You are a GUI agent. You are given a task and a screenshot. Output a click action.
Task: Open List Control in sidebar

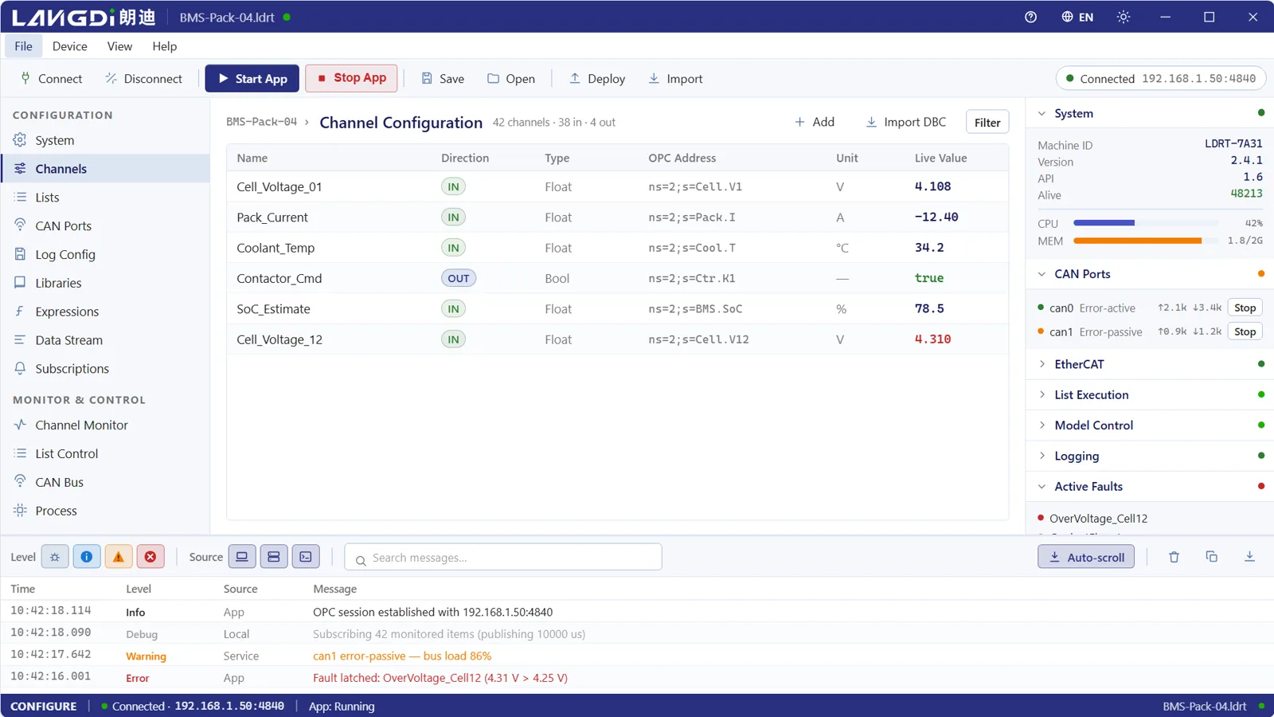pos(105,454)
